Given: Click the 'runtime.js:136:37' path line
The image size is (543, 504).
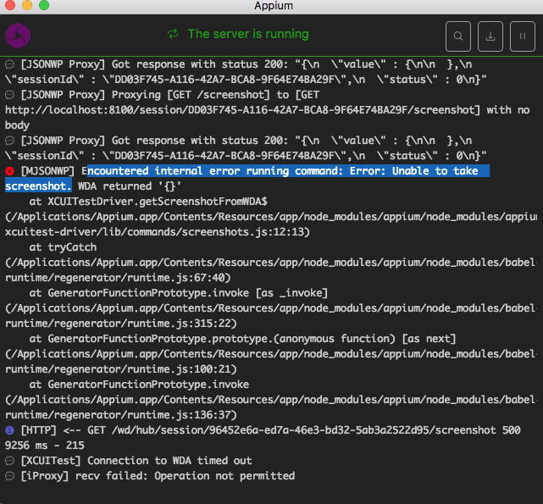Looking at the screenshot, I should pos(121,415).
